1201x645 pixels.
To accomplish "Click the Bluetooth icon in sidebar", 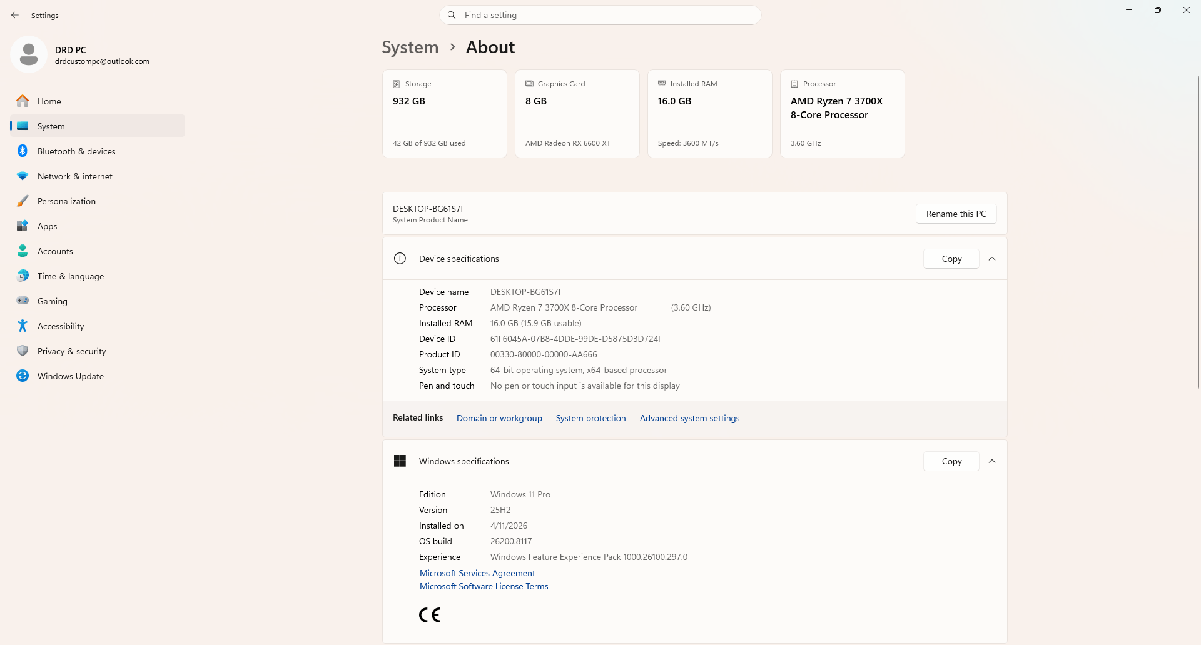I will pyautogui.click(x=23, y=151).
